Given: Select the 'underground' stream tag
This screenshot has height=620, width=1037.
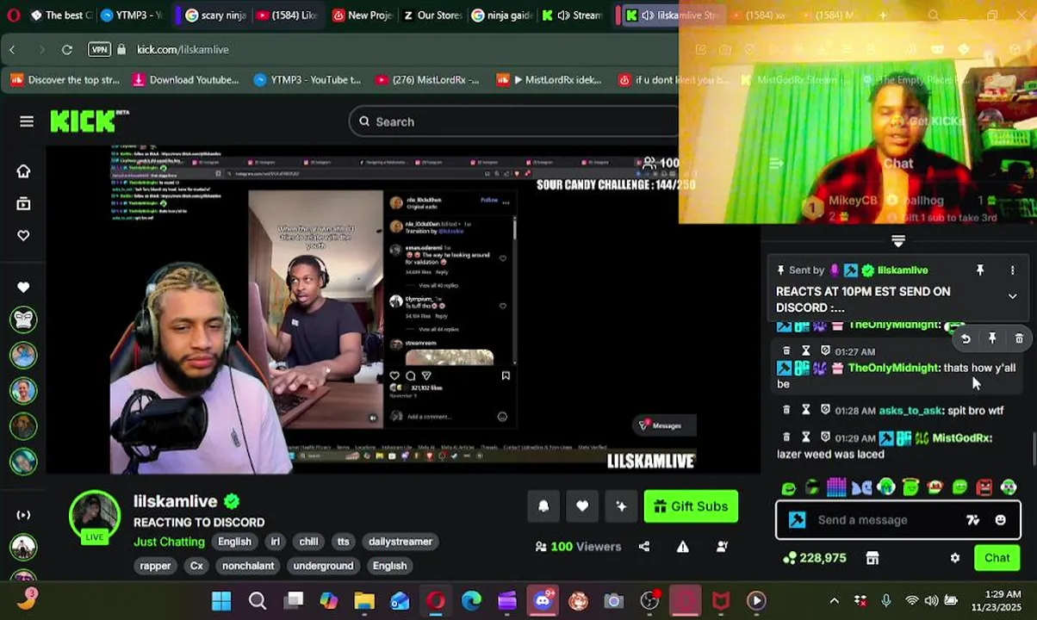Looking at the screenshot, I should click(x=323, y=566).
